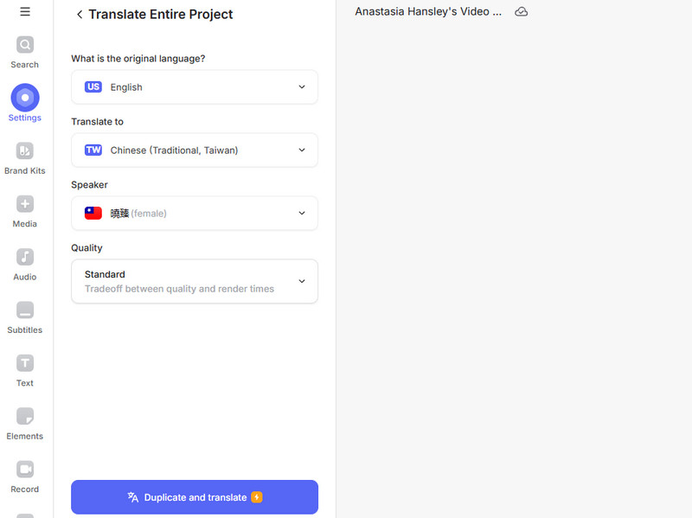Click the project title Anastasia Hansley's Video
The width and height of the screenshot is (692, 518).
point(428,12)
